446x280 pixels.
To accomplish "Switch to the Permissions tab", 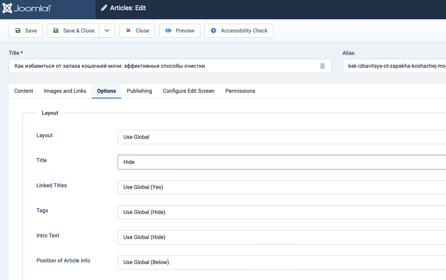I will click(x=240, y=91).
